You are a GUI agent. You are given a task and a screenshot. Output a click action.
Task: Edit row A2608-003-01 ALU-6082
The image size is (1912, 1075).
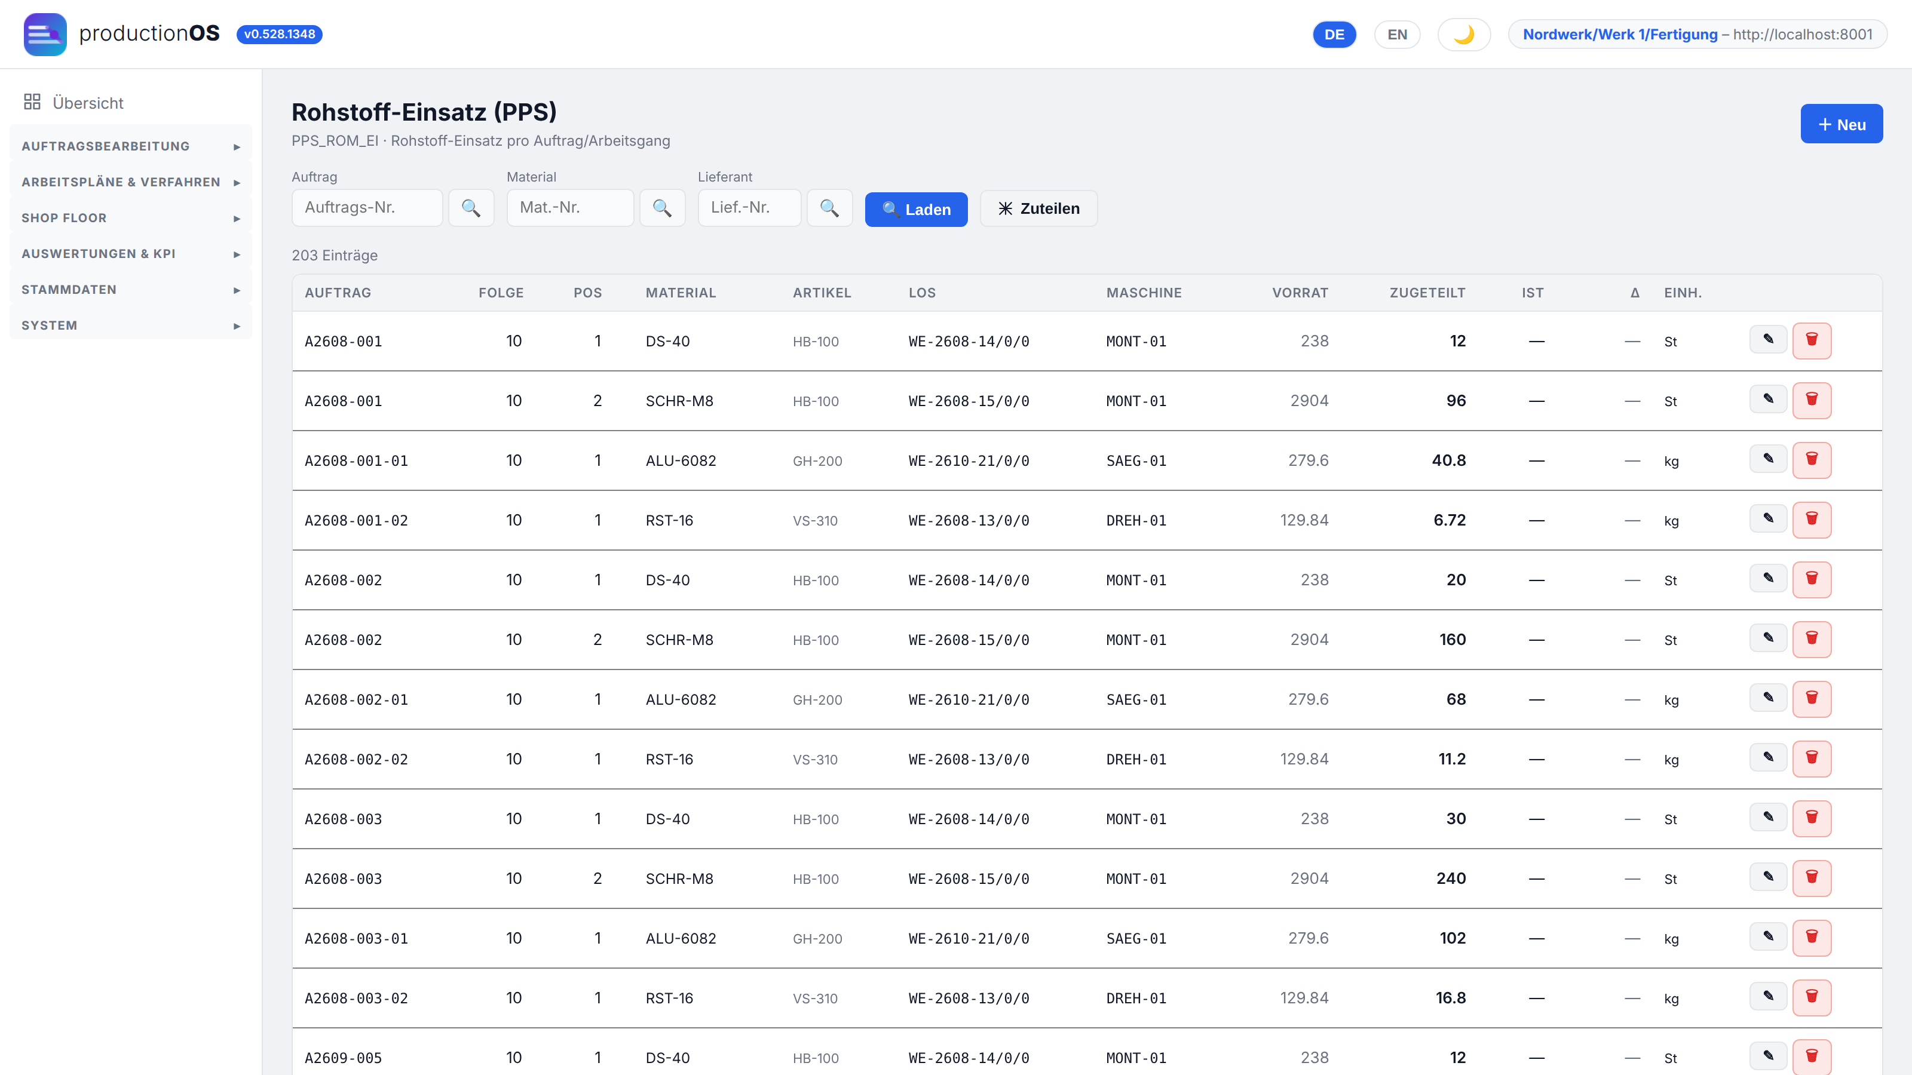[1768, 937]
